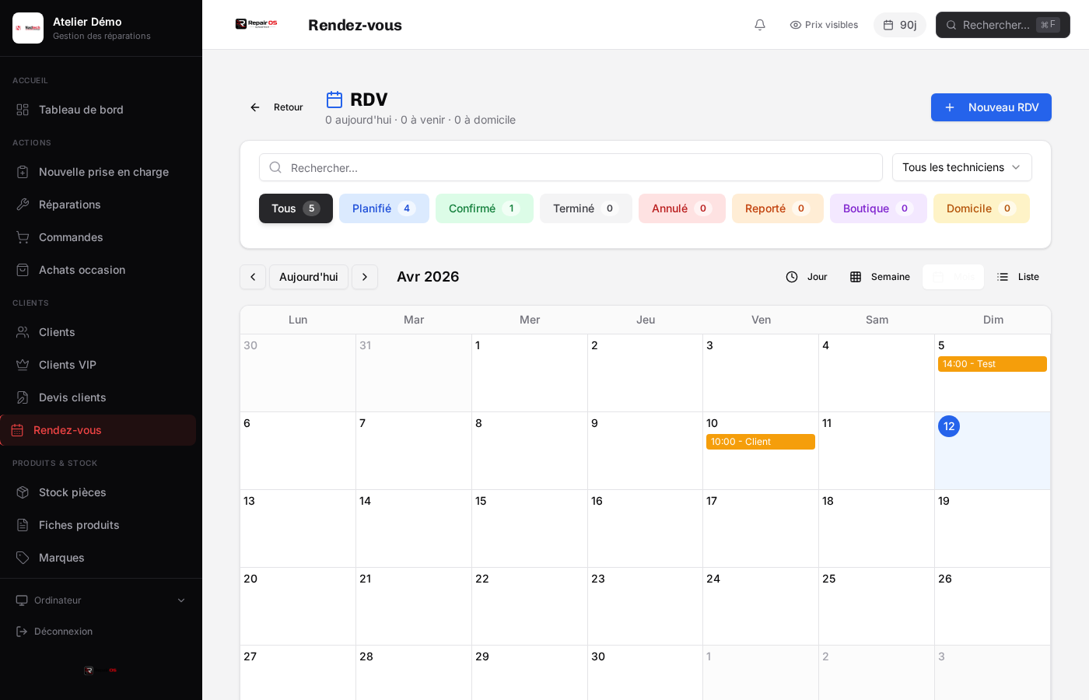This screenshot has width=1089, height=700.
Task: Filter by Confirmé status
Action: point(485,208)
